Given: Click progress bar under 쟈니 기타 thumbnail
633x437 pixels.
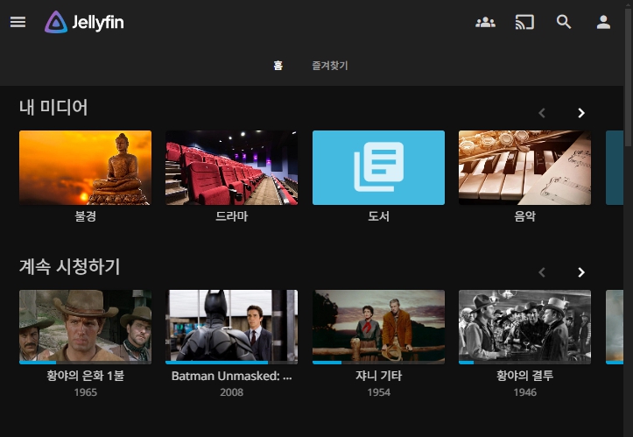Looking at the screenshot, I should 379,363.
